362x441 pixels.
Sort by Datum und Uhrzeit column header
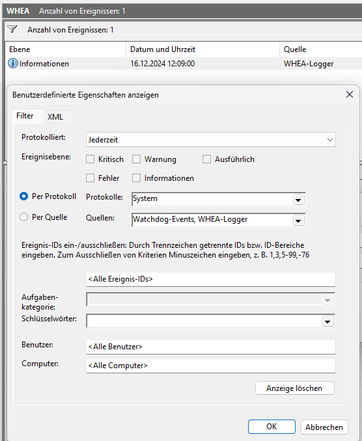click(202, 49)
